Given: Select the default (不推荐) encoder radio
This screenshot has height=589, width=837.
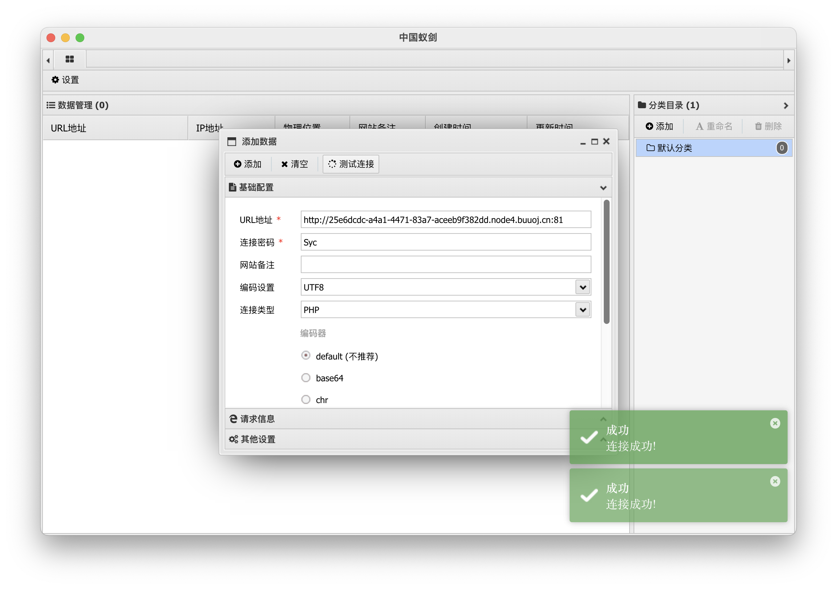Looking at the screenshot, I should [x=306, y=356].
